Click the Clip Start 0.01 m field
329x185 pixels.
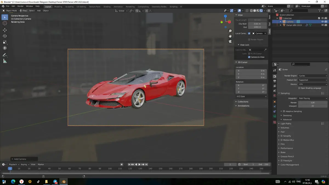pyautogui.click(x=257, y=24)
